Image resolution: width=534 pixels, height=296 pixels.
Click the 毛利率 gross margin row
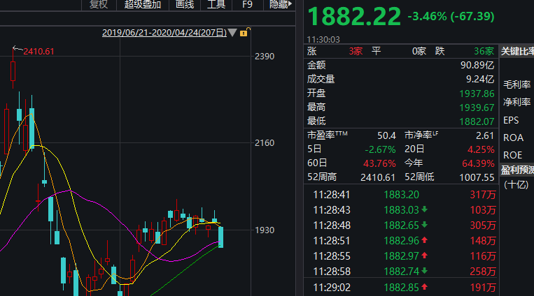tap(517, 84)
